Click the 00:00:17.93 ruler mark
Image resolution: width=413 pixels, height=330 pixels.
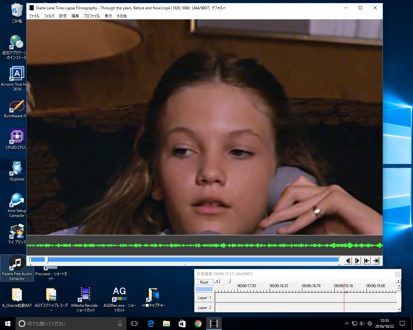point(247,286)
